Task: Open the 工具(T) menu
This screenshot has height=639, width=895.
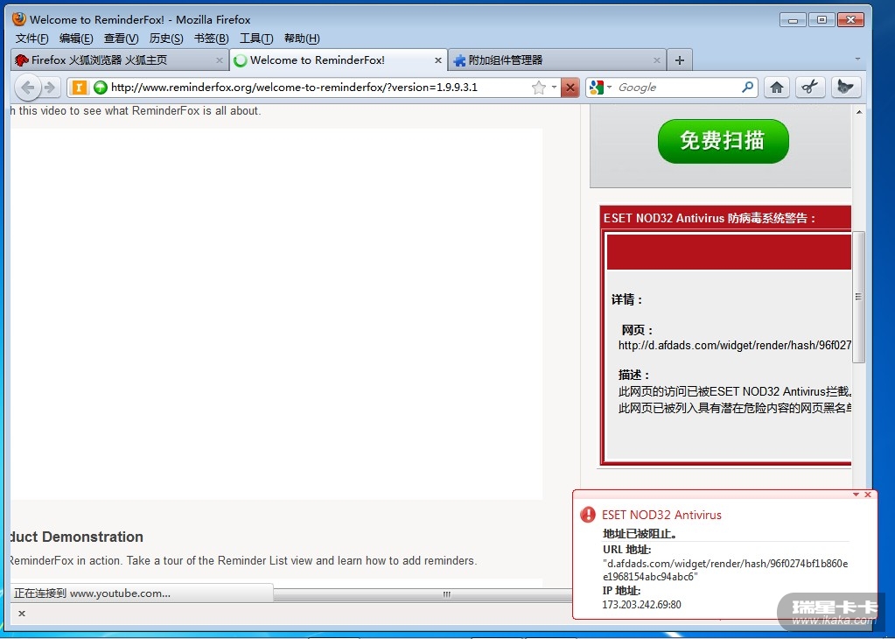Action: [x=256, y=39]
